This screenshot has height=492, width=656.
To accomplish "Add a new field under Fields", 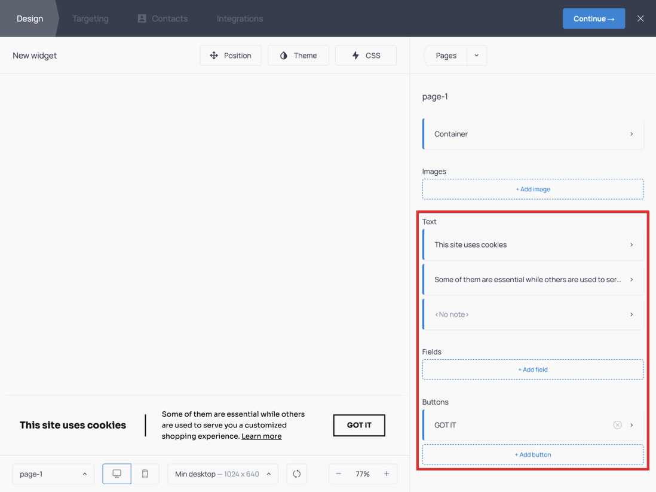I will coord(532,369).
